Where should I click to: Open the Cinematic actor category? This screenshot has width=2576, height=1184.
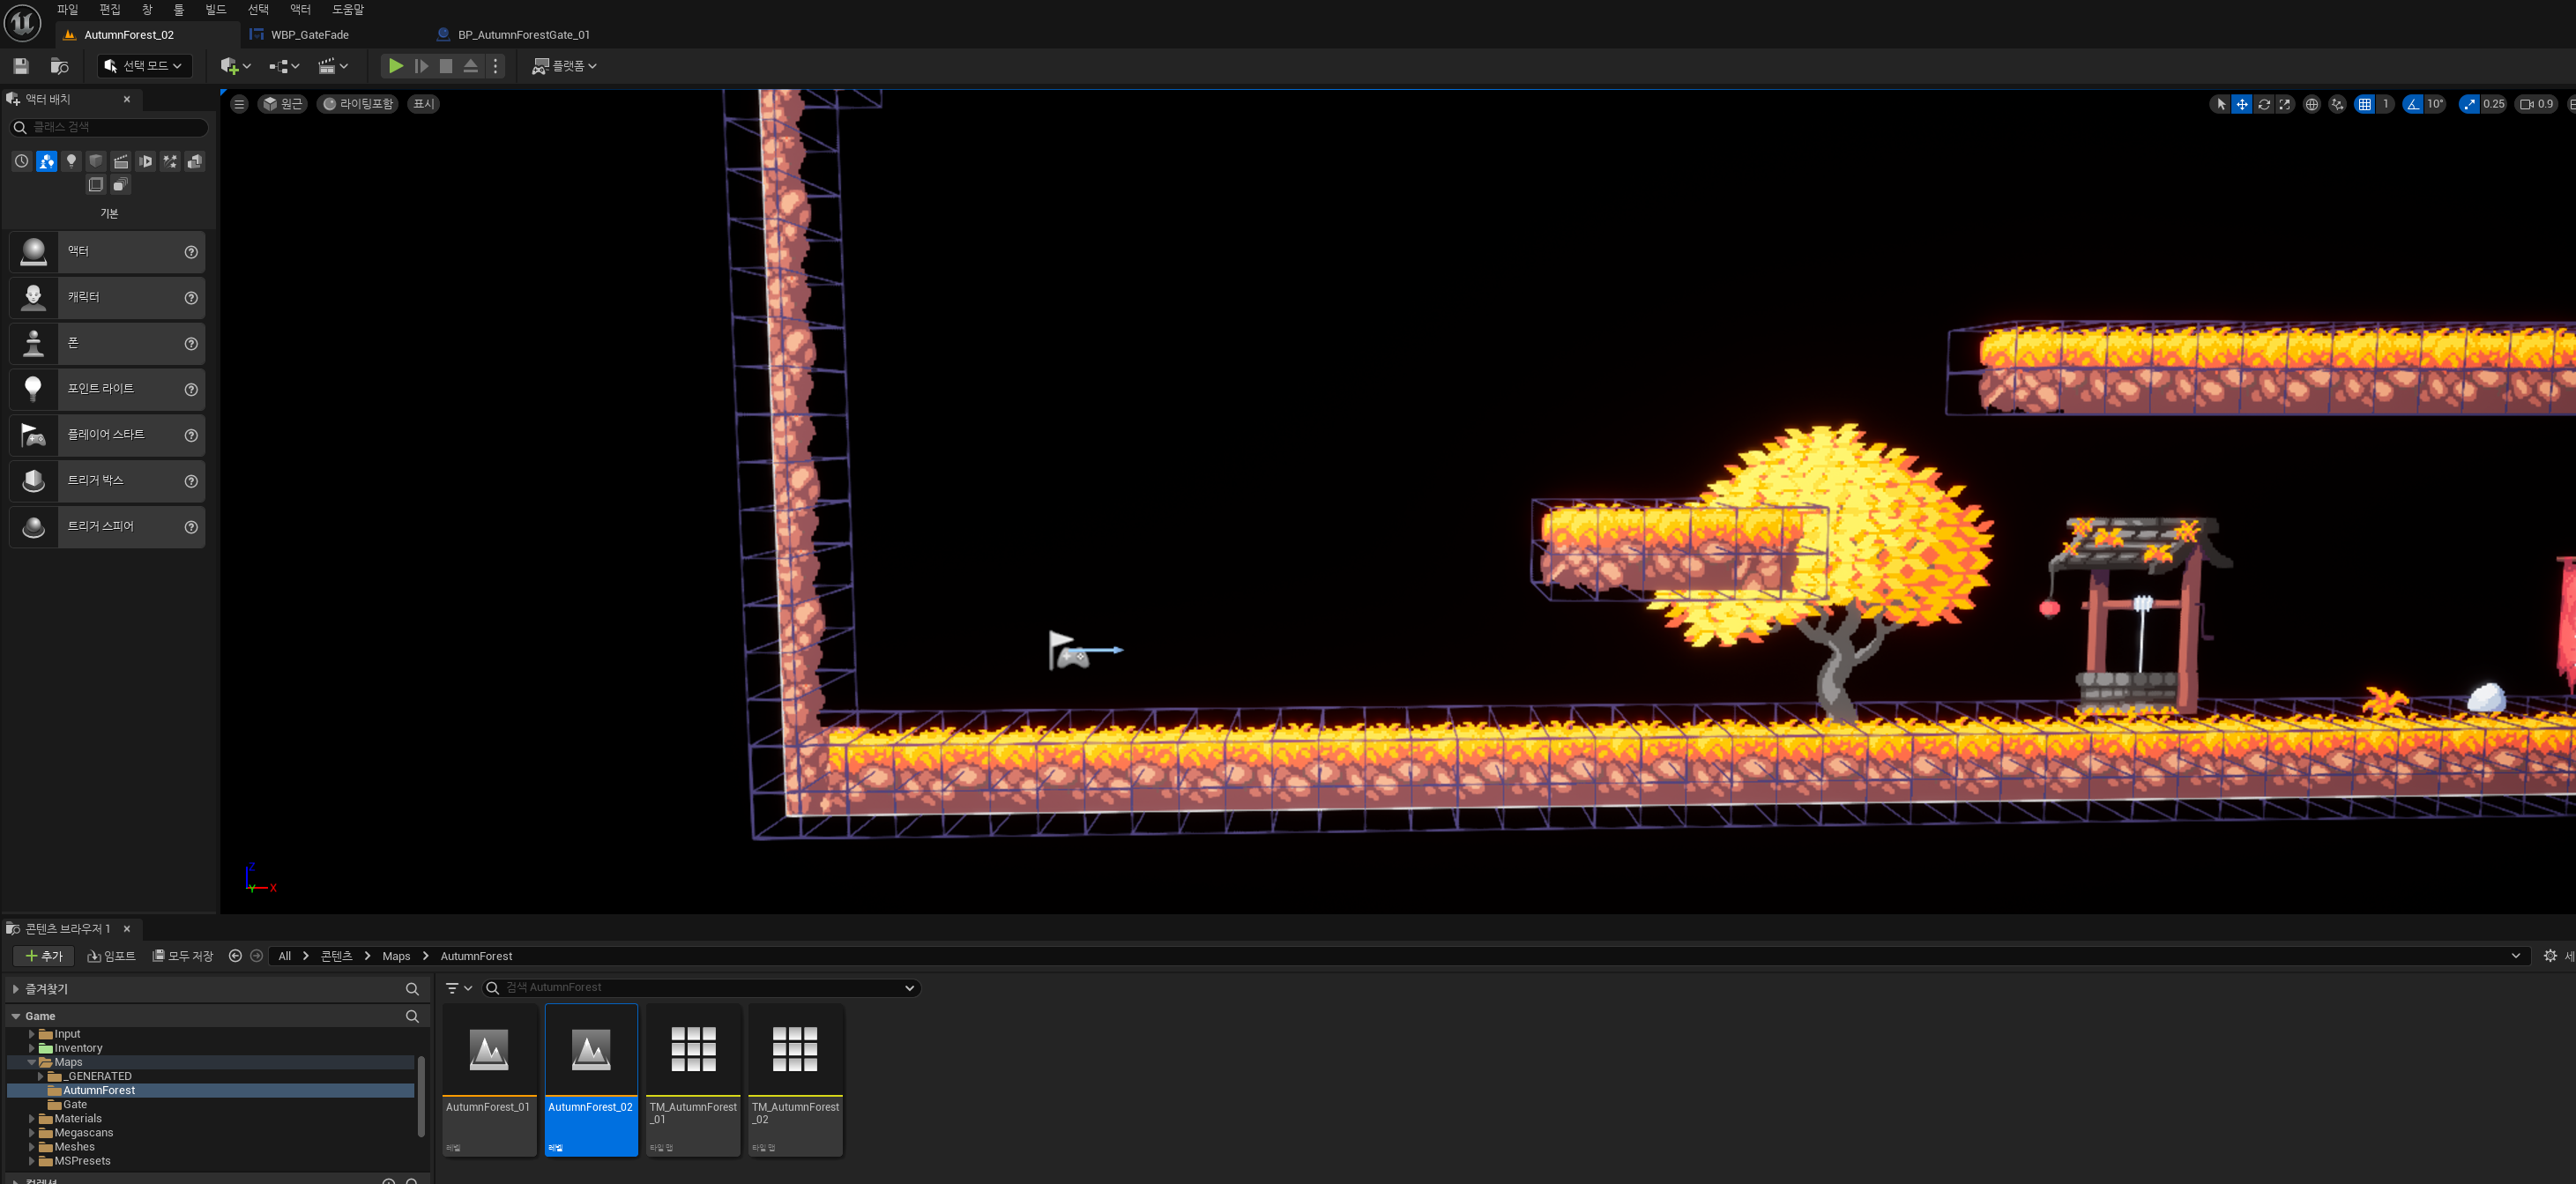coord(121,161)
